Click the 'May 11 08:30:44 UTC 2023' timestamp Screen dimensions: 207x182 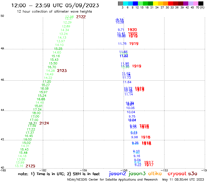[x=183, y=179]
